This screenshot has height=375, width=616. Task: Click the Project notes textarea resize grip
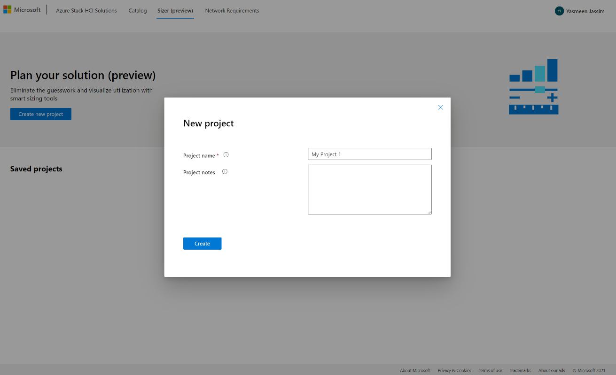(429, 212)
